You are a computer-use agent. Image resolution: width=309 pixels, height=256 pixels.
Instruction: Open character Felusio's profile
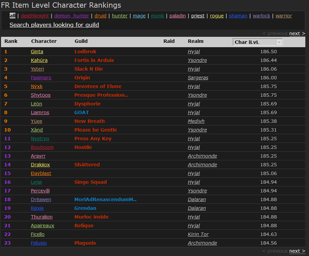[x=39, y=243]
